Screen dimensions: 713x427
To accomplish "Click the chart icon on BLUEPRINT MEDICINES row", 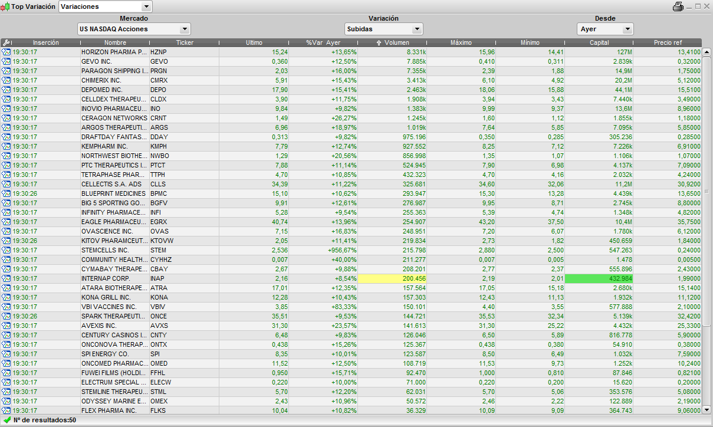I will (6, 193).
